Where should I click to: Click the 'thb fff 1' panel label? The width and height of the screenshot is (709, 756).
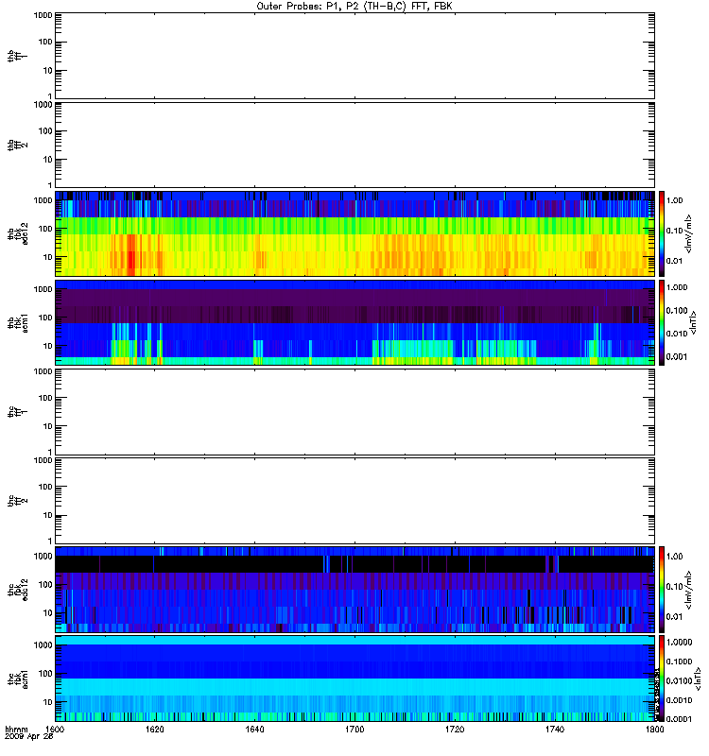tap(17, 56)
